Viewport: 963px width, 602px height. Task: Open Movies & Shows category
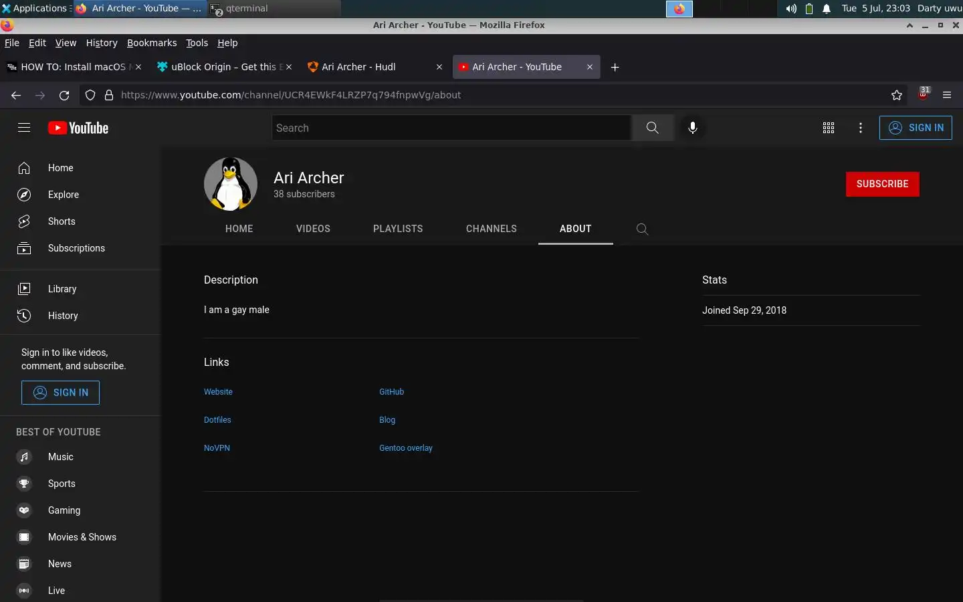click(x=80, y=537)
